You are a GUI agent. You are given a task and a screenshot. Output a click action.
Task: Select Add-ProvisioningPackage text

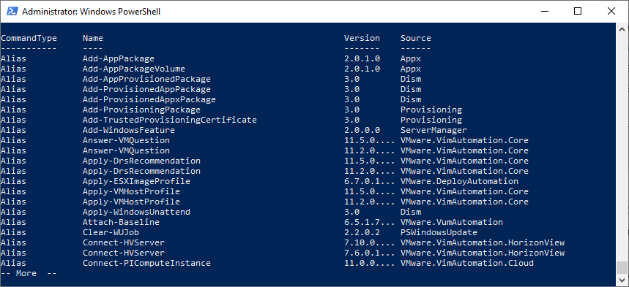[141, 110]
